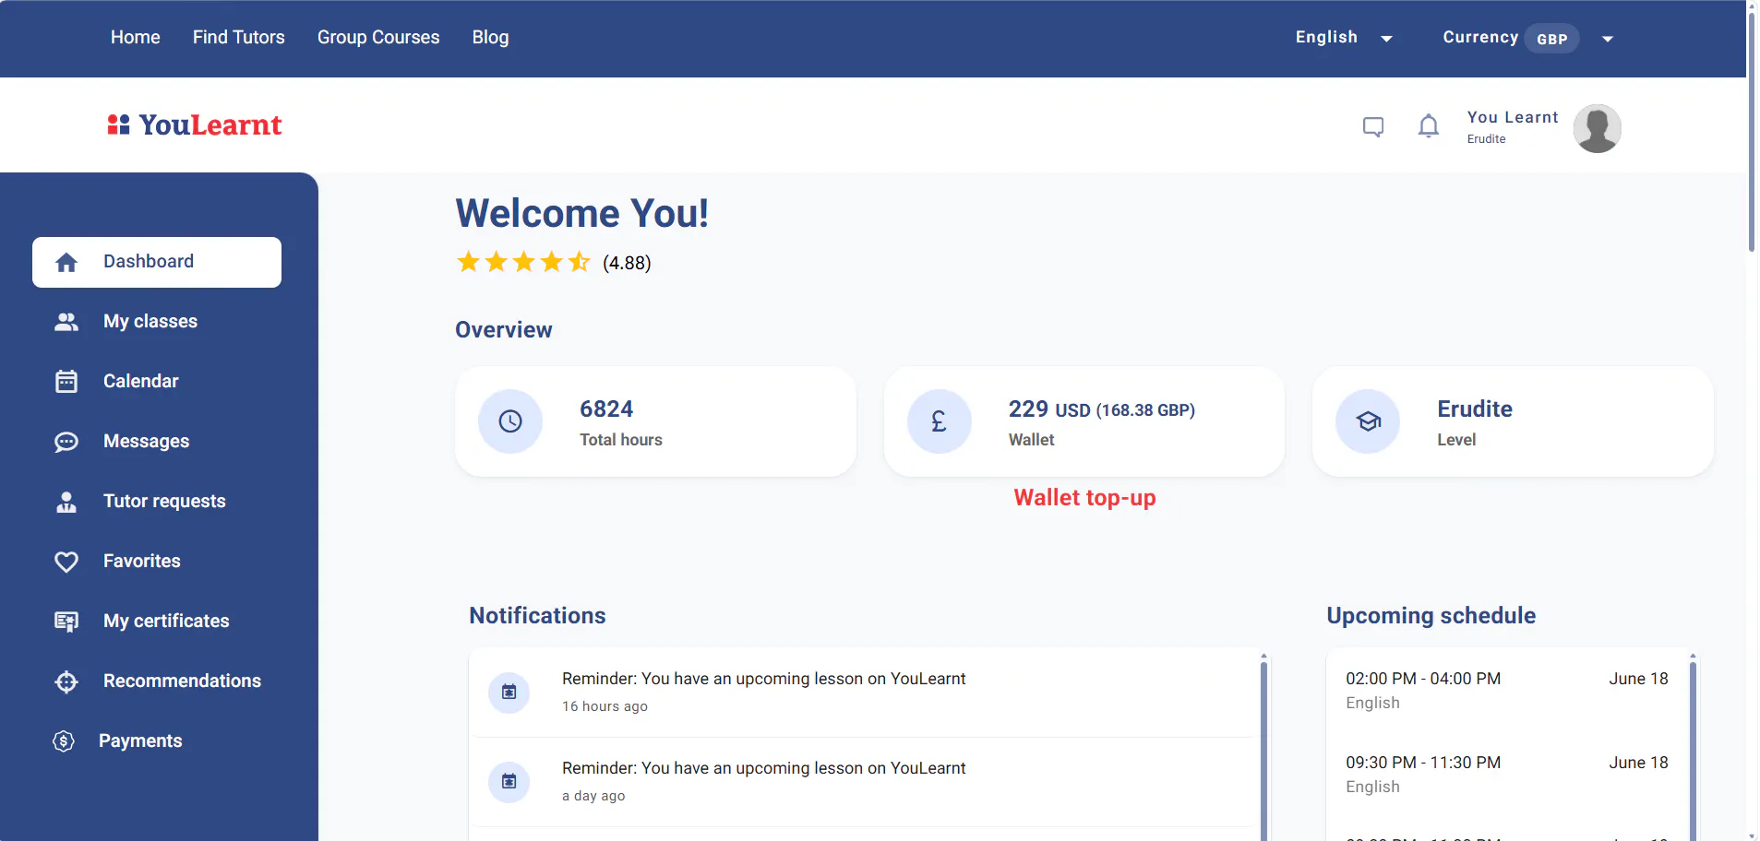The image size is (1760, 841).
Task: Select Dashboard in the sidebar
Action: coord(157,262)
